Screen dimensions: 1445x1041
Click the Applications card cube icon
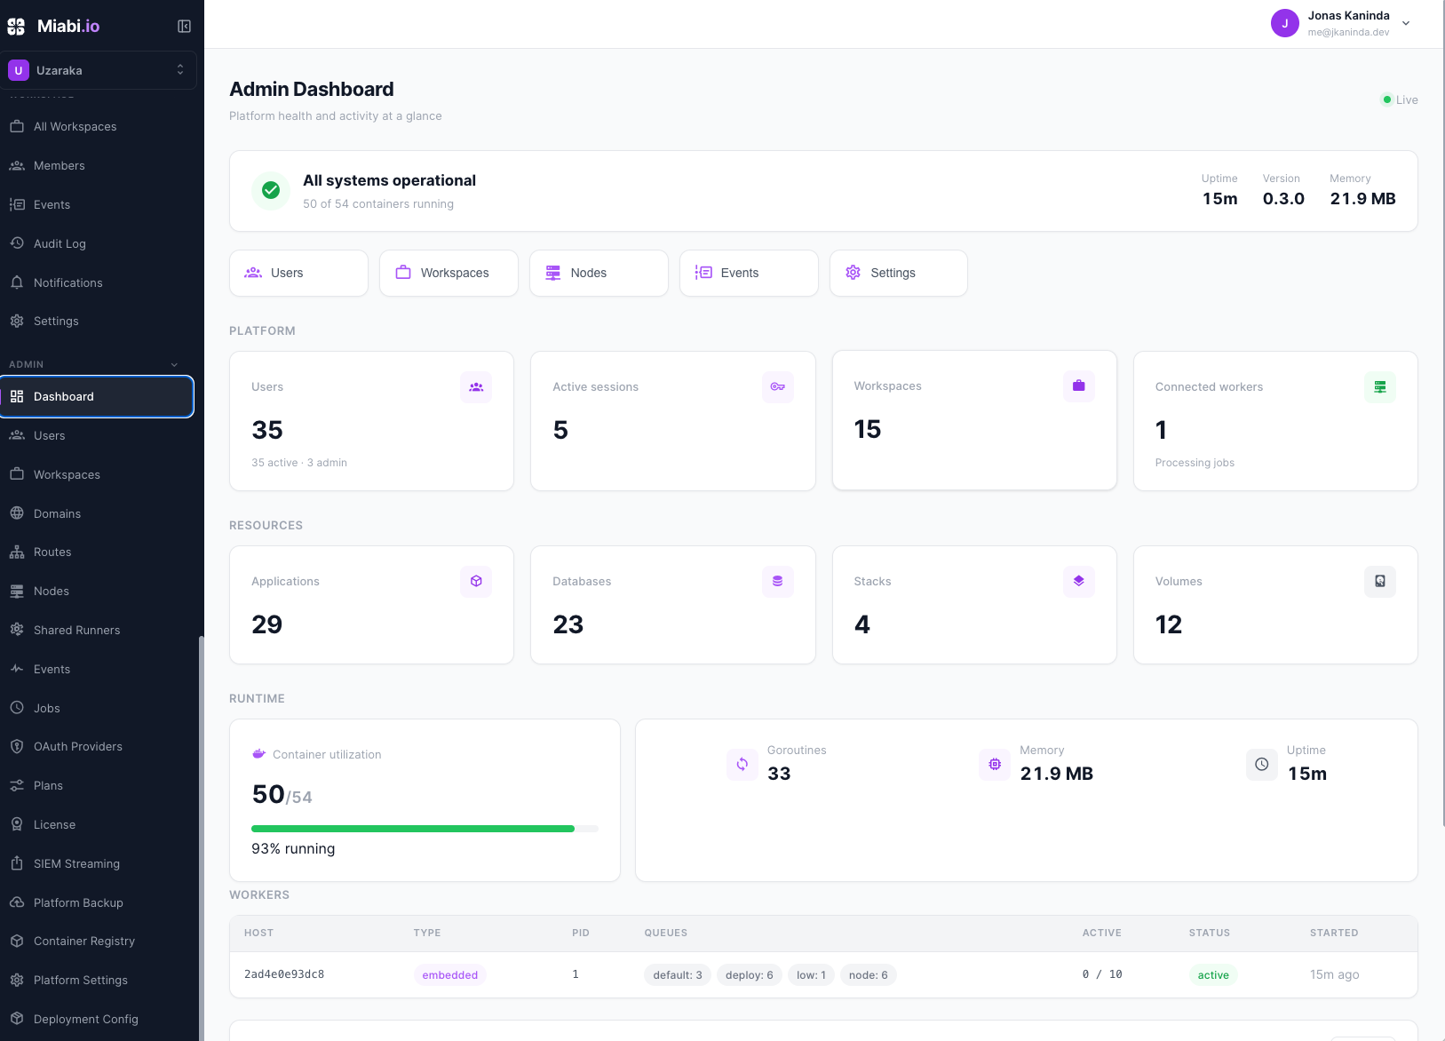pos(476,582)
